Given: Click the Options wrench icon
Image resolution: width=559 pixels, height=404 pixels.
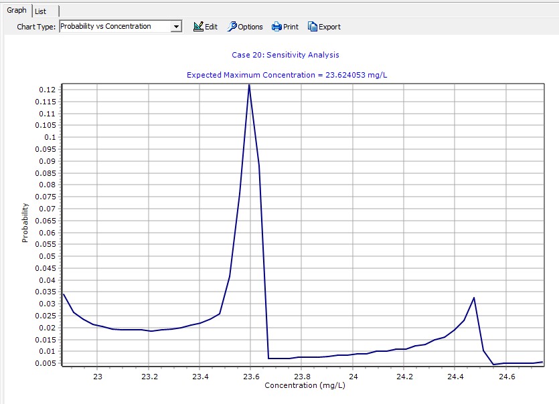Looking at the screenshot, I should pyautogui.click(x=232, y=27).
